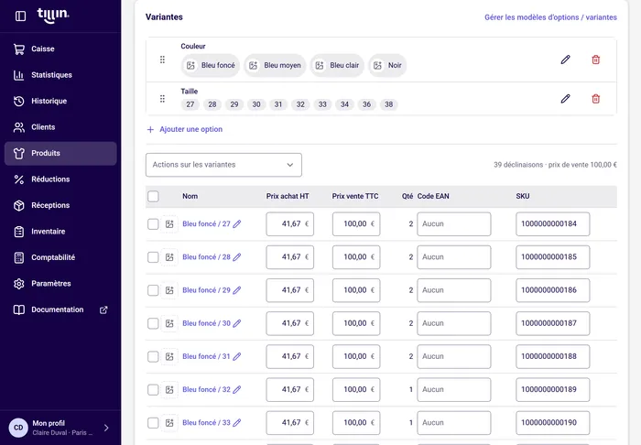This screenshot has width=641, height=445.
Task: Check the Bleu foncé / 29 row
Action: point(153,290)
